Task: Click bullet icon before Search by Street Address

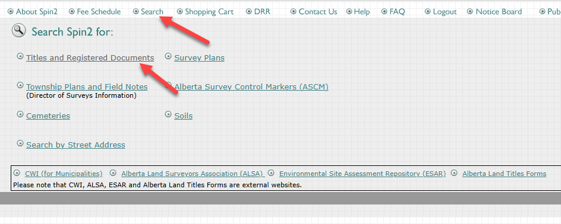Action: pos(20,143)
